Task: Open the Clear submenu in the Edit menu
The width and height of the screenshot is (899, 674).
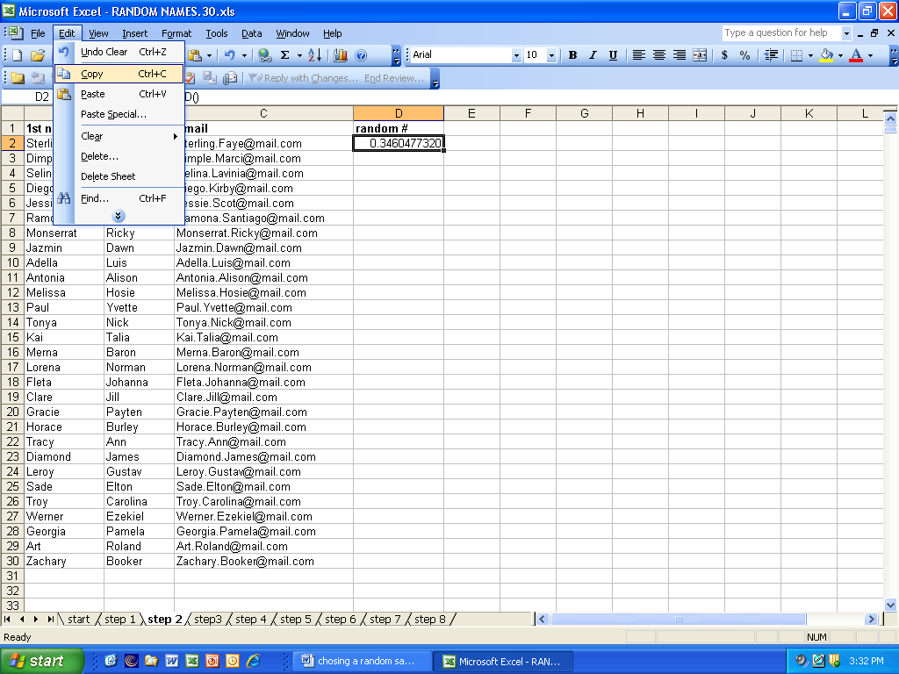Action: (119, 136)
